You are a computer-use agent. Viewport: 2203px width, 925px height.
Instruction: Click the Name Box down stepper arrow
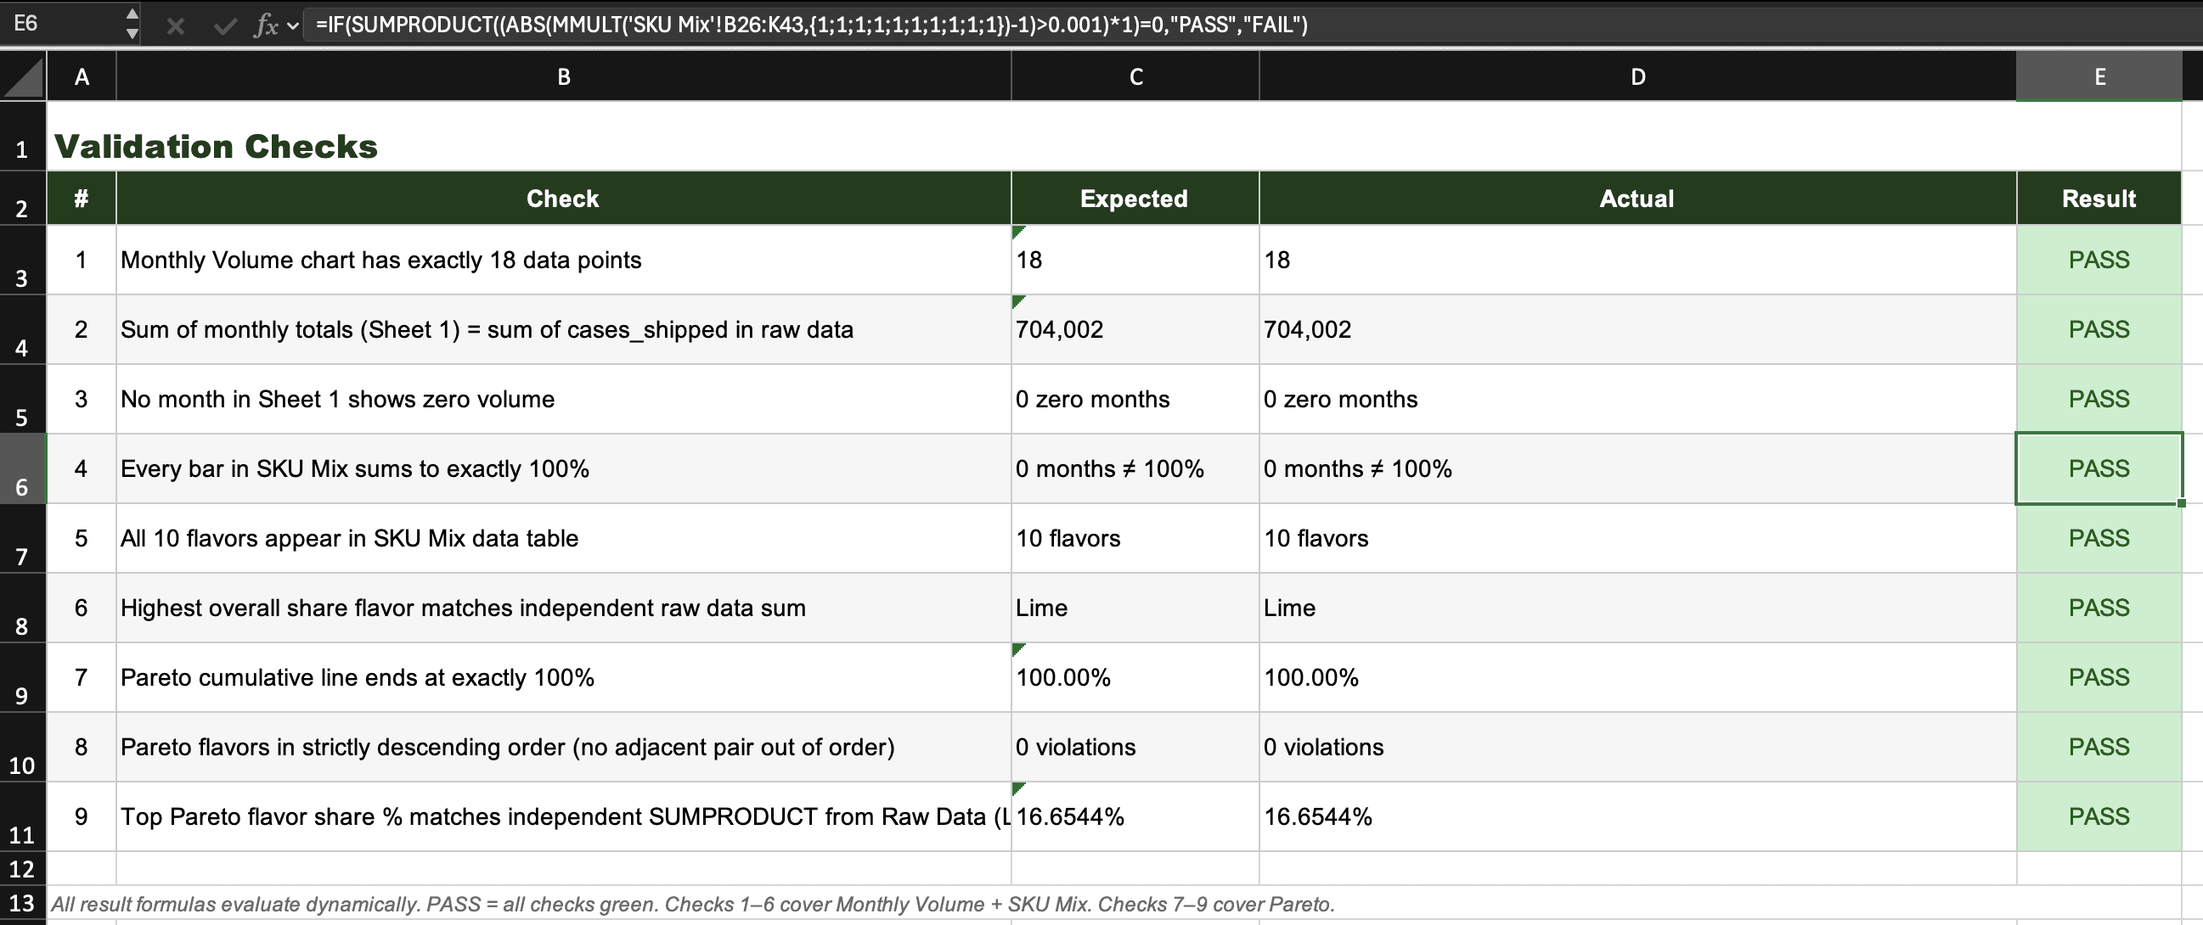[x=132, y=34]
